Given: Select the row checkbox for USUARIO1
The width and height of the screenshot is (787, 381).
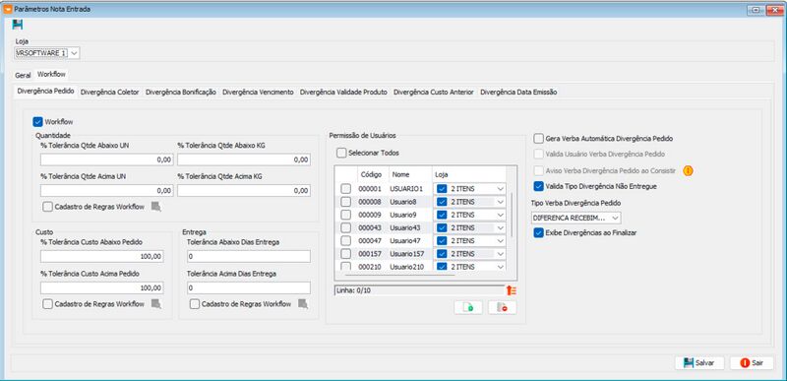Looking at the screenshot, I should pos(346,189).
